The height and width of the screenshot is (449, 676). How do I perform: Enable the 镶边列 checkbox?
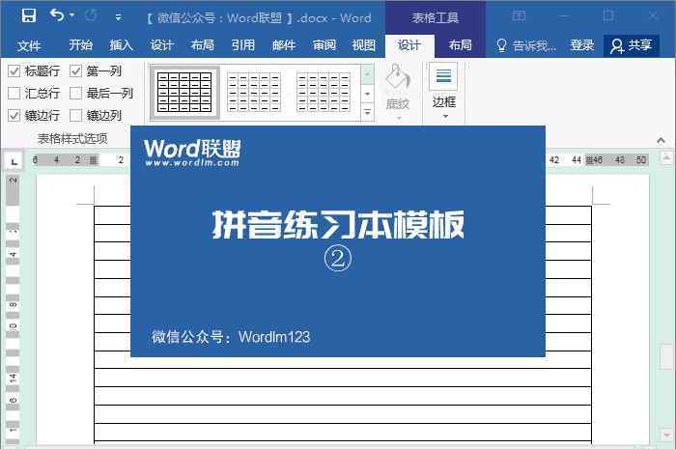click(76, 116)
